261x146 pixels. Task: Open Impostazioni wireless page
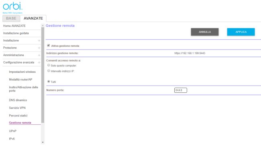pos(22,72)
